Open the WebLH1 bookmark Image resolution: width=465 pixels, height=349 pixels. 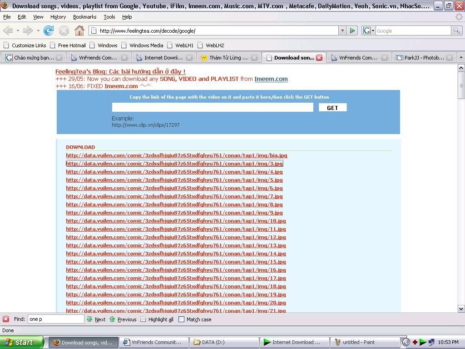[180, 45]
